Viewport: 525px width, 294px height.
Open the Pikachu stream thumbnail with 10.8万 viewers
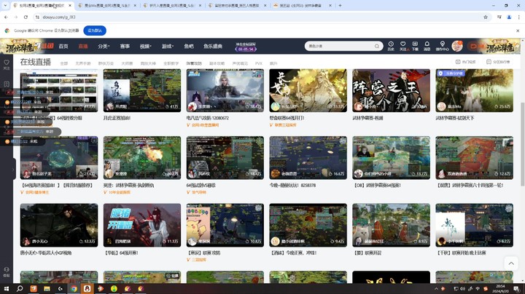(225, 225)
